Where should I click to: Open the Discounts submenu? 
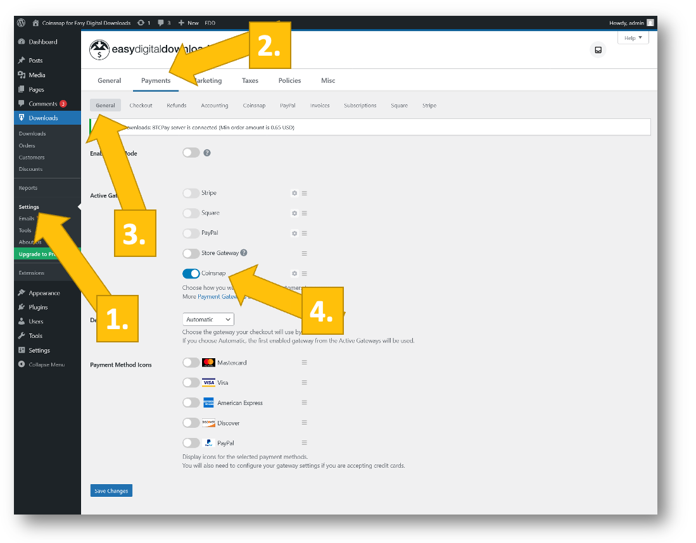pos(30,169)
